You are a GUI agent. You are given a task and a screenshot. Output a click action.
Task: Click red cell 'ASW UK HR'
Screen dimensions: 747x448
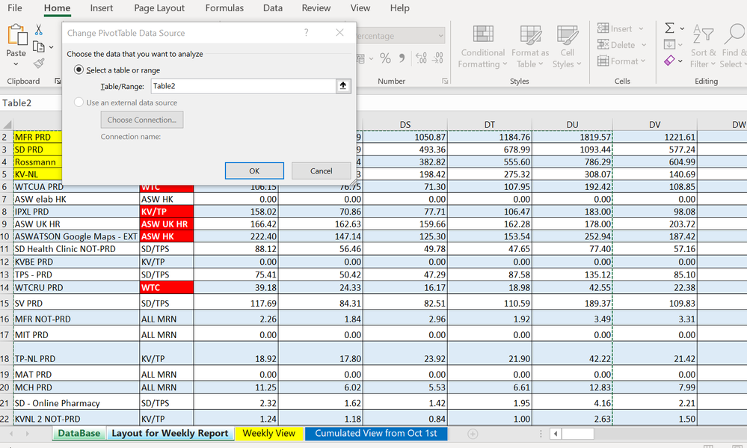(x=167, y=224)
